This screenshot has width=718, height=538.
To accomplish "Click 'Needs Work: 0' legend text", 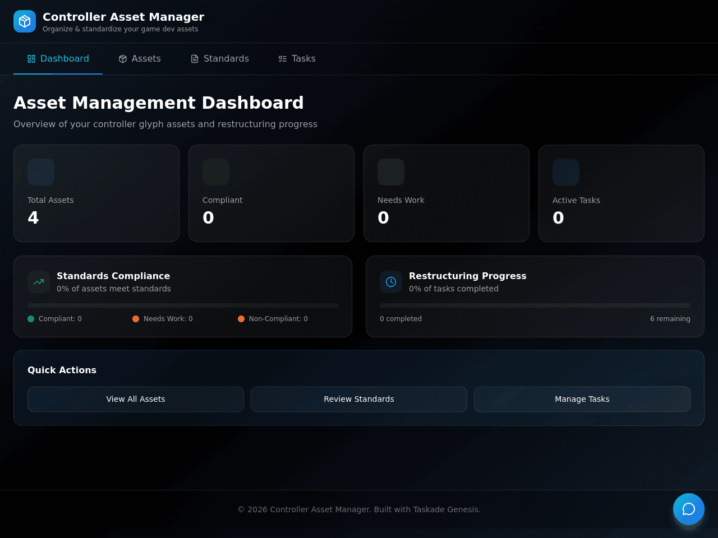I will click(x=168, y=319).
